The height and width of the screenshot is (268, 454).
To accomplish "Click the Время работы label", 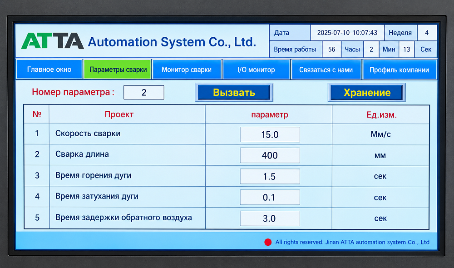I will coord(295,50).
